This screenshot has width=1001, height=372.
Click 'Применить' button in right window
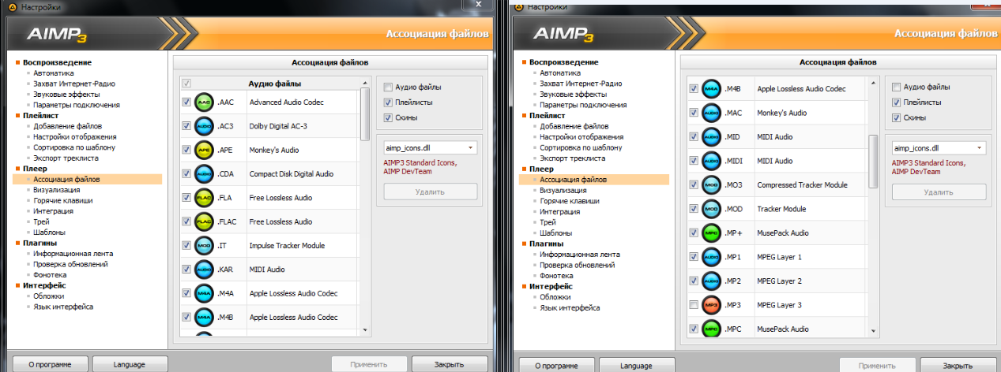point(877,366)
